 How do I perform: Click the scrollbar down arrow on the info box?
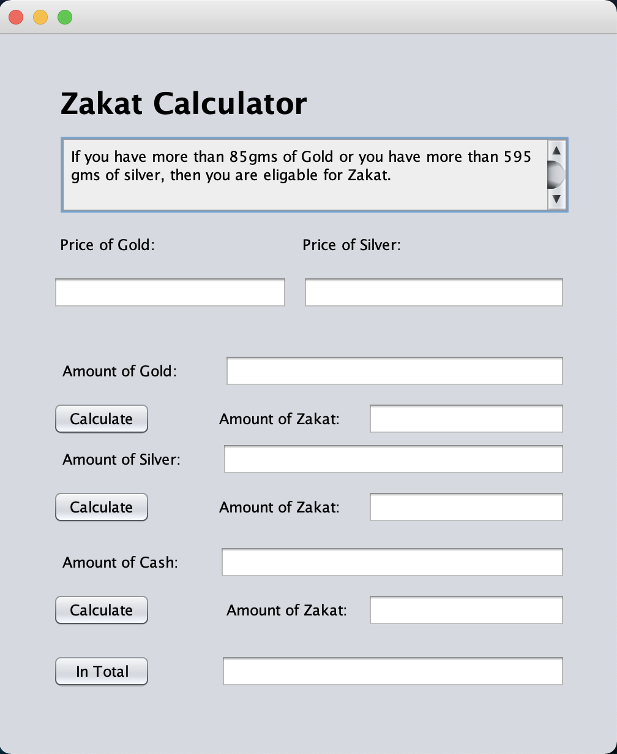pyautogui.click(x=556, y=199)
